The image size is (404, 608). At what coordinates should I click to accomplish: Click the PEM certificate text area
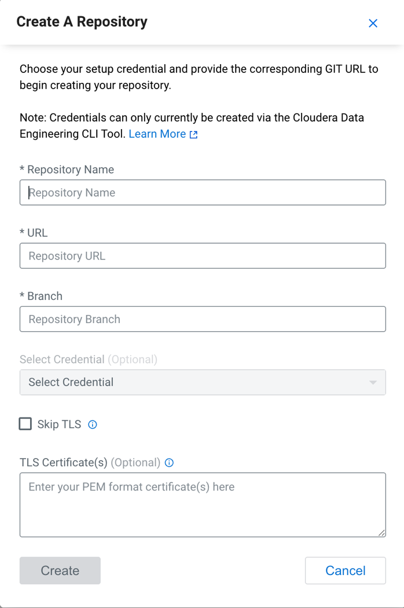coord(203,505)
